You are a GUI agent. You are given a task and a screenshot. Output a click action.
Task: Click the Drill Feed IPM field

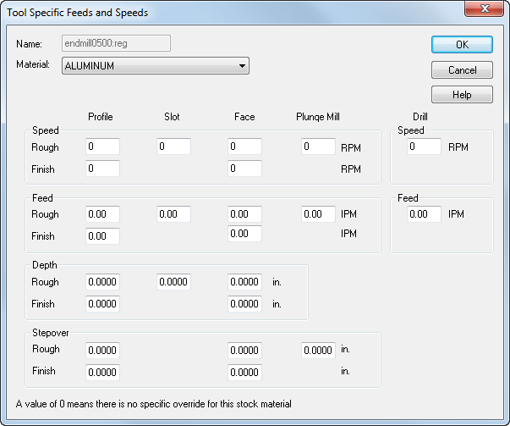pyautogui.click(x=425, y=215)
